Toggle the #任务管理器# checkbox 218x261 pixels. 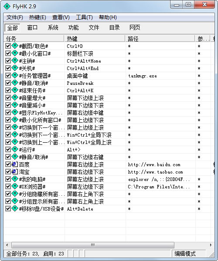tap(8, 76)
